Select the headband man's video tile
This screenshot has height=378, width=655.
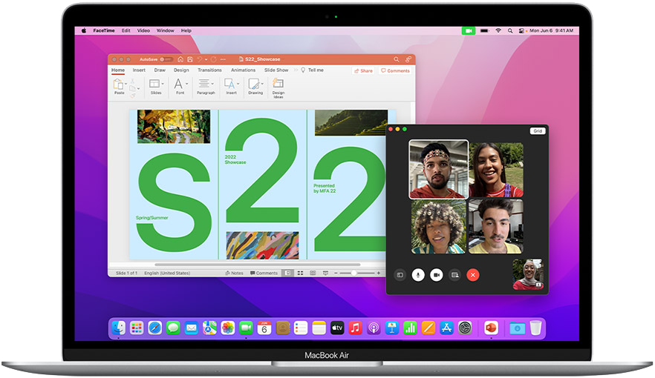[438, 169]
